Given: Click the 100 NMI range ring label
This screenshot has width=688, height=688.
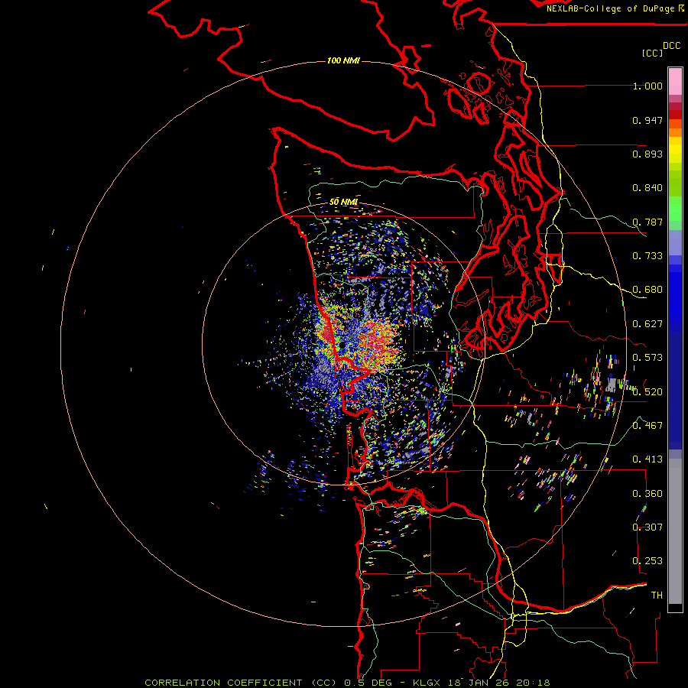Looking at the screenshot, I should coord(343,60).
